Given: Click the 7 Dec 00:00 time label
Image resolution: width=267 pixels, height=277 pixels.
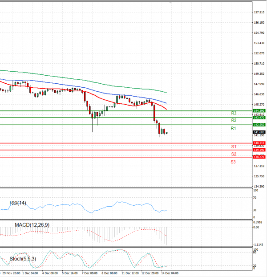Looking at the screenshot, I should point(89,273).
